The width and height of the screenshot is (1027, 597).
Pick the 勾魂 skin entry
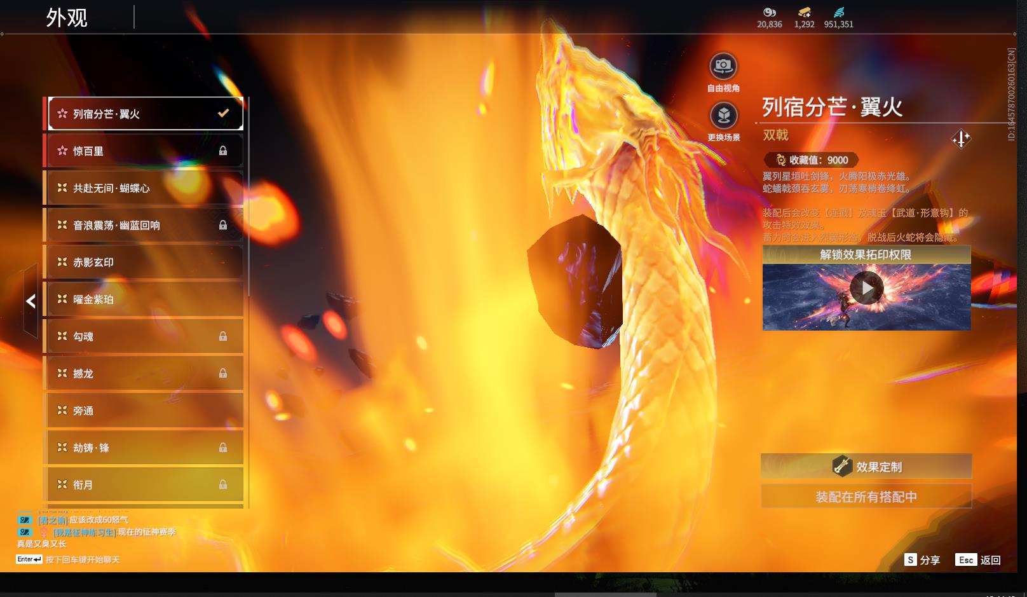[145, 336]
